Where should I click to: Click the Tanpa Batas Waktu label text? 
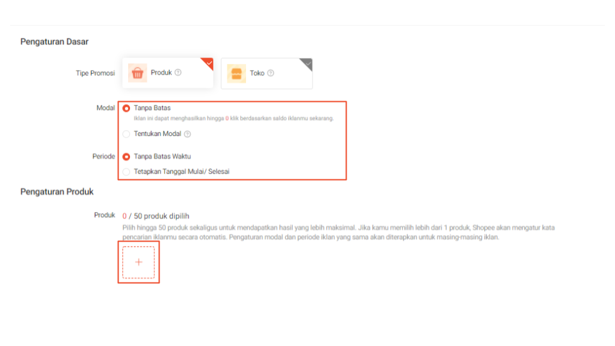click(x=162, y=156)
